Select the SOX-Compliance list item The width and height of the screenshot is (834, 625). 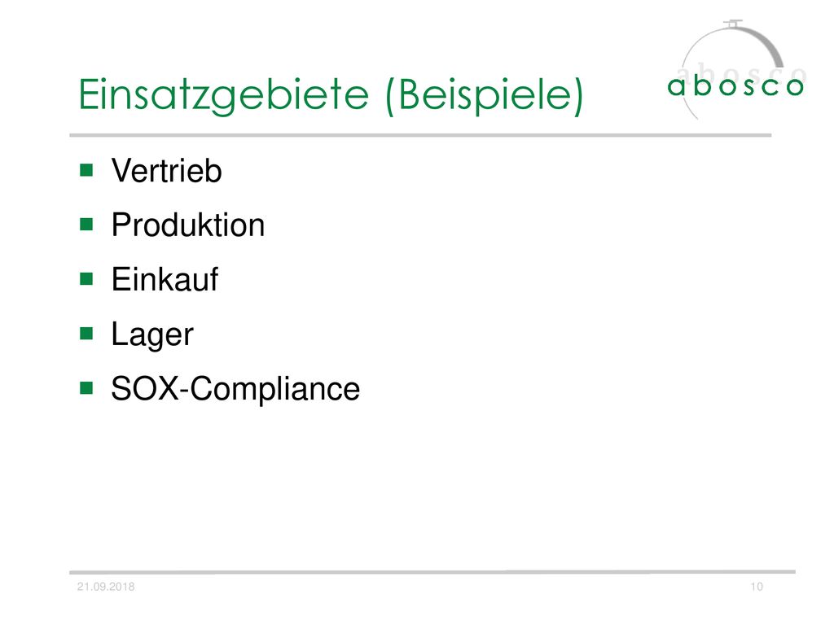coord(235,389)
